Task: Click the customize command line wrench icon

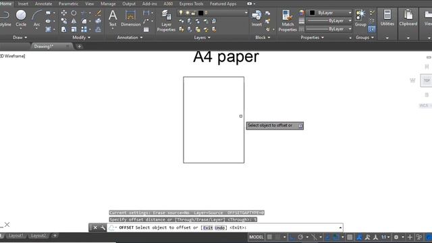Action: click(103, 227)
